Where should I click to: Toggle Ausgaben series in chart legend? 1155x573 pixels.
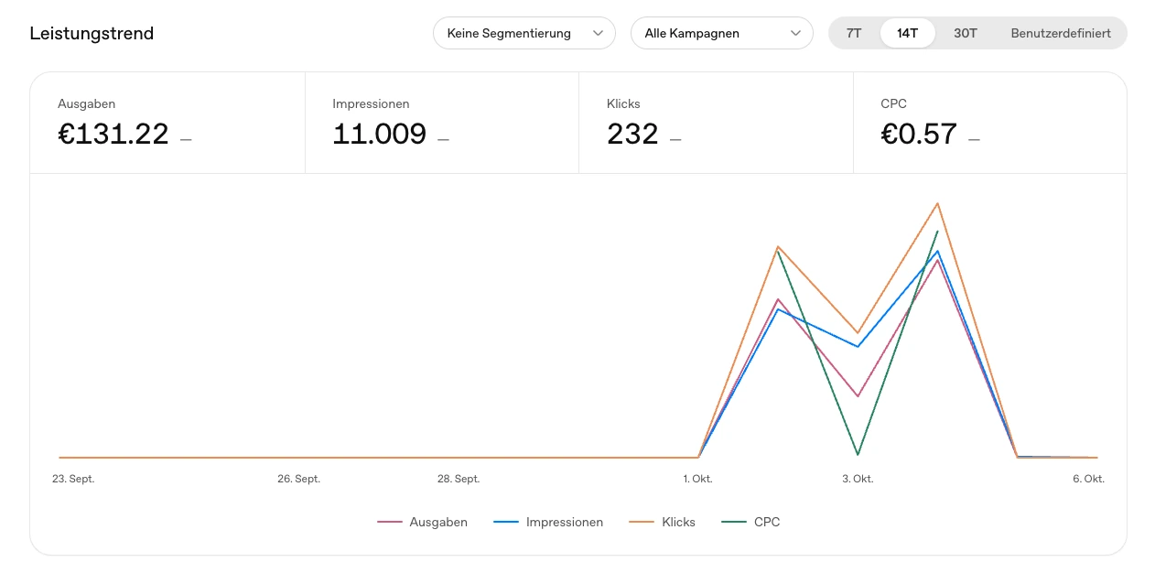422,522
